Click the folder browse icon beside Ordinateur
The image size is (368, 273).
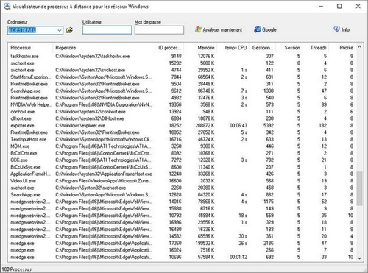[x=69, y=30]
